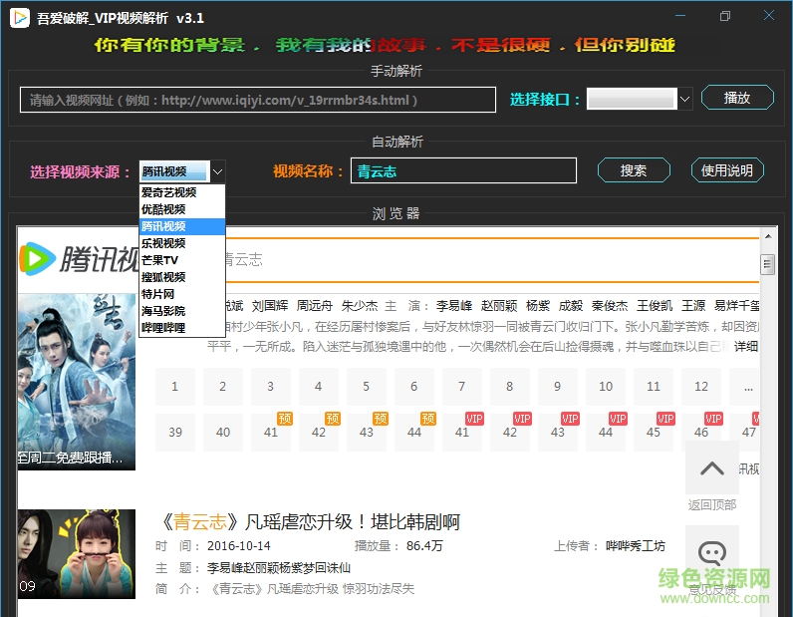Image resolution: width=793 pixels, height=617 pixels.
Task: Click actor name 李易峰 in cast list
Action: [454, 306]
